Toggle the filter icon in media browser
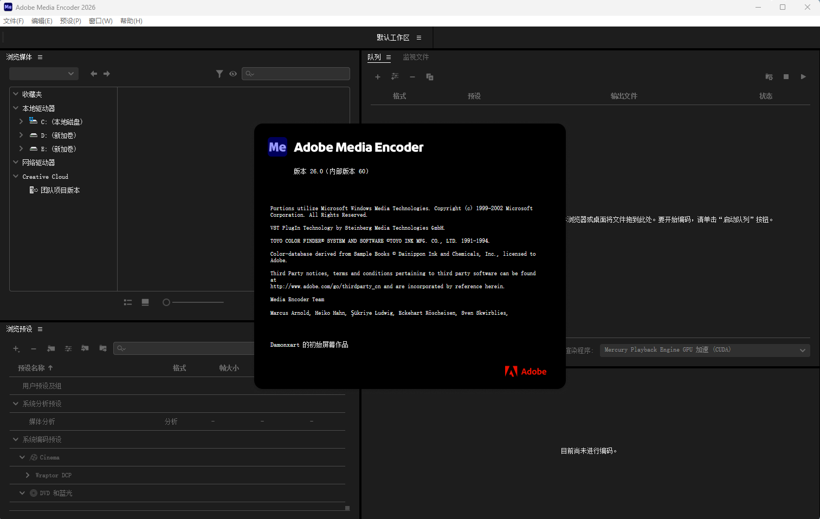Viewport: 820px width, 519px height. (220, 73)
